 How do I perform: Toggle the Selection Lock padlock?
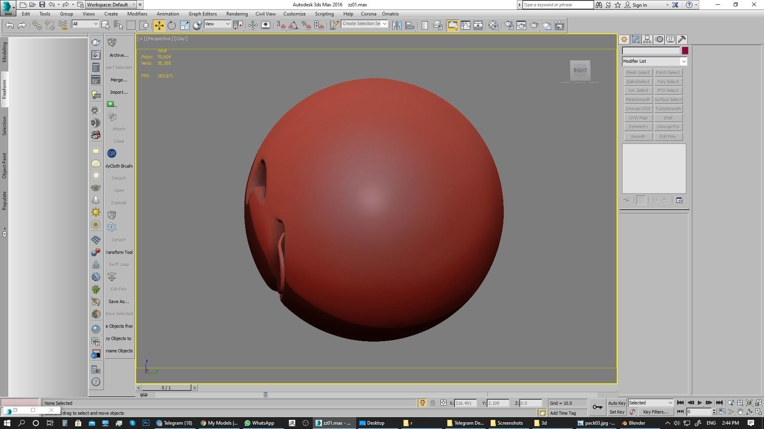(x=433, y=403)
